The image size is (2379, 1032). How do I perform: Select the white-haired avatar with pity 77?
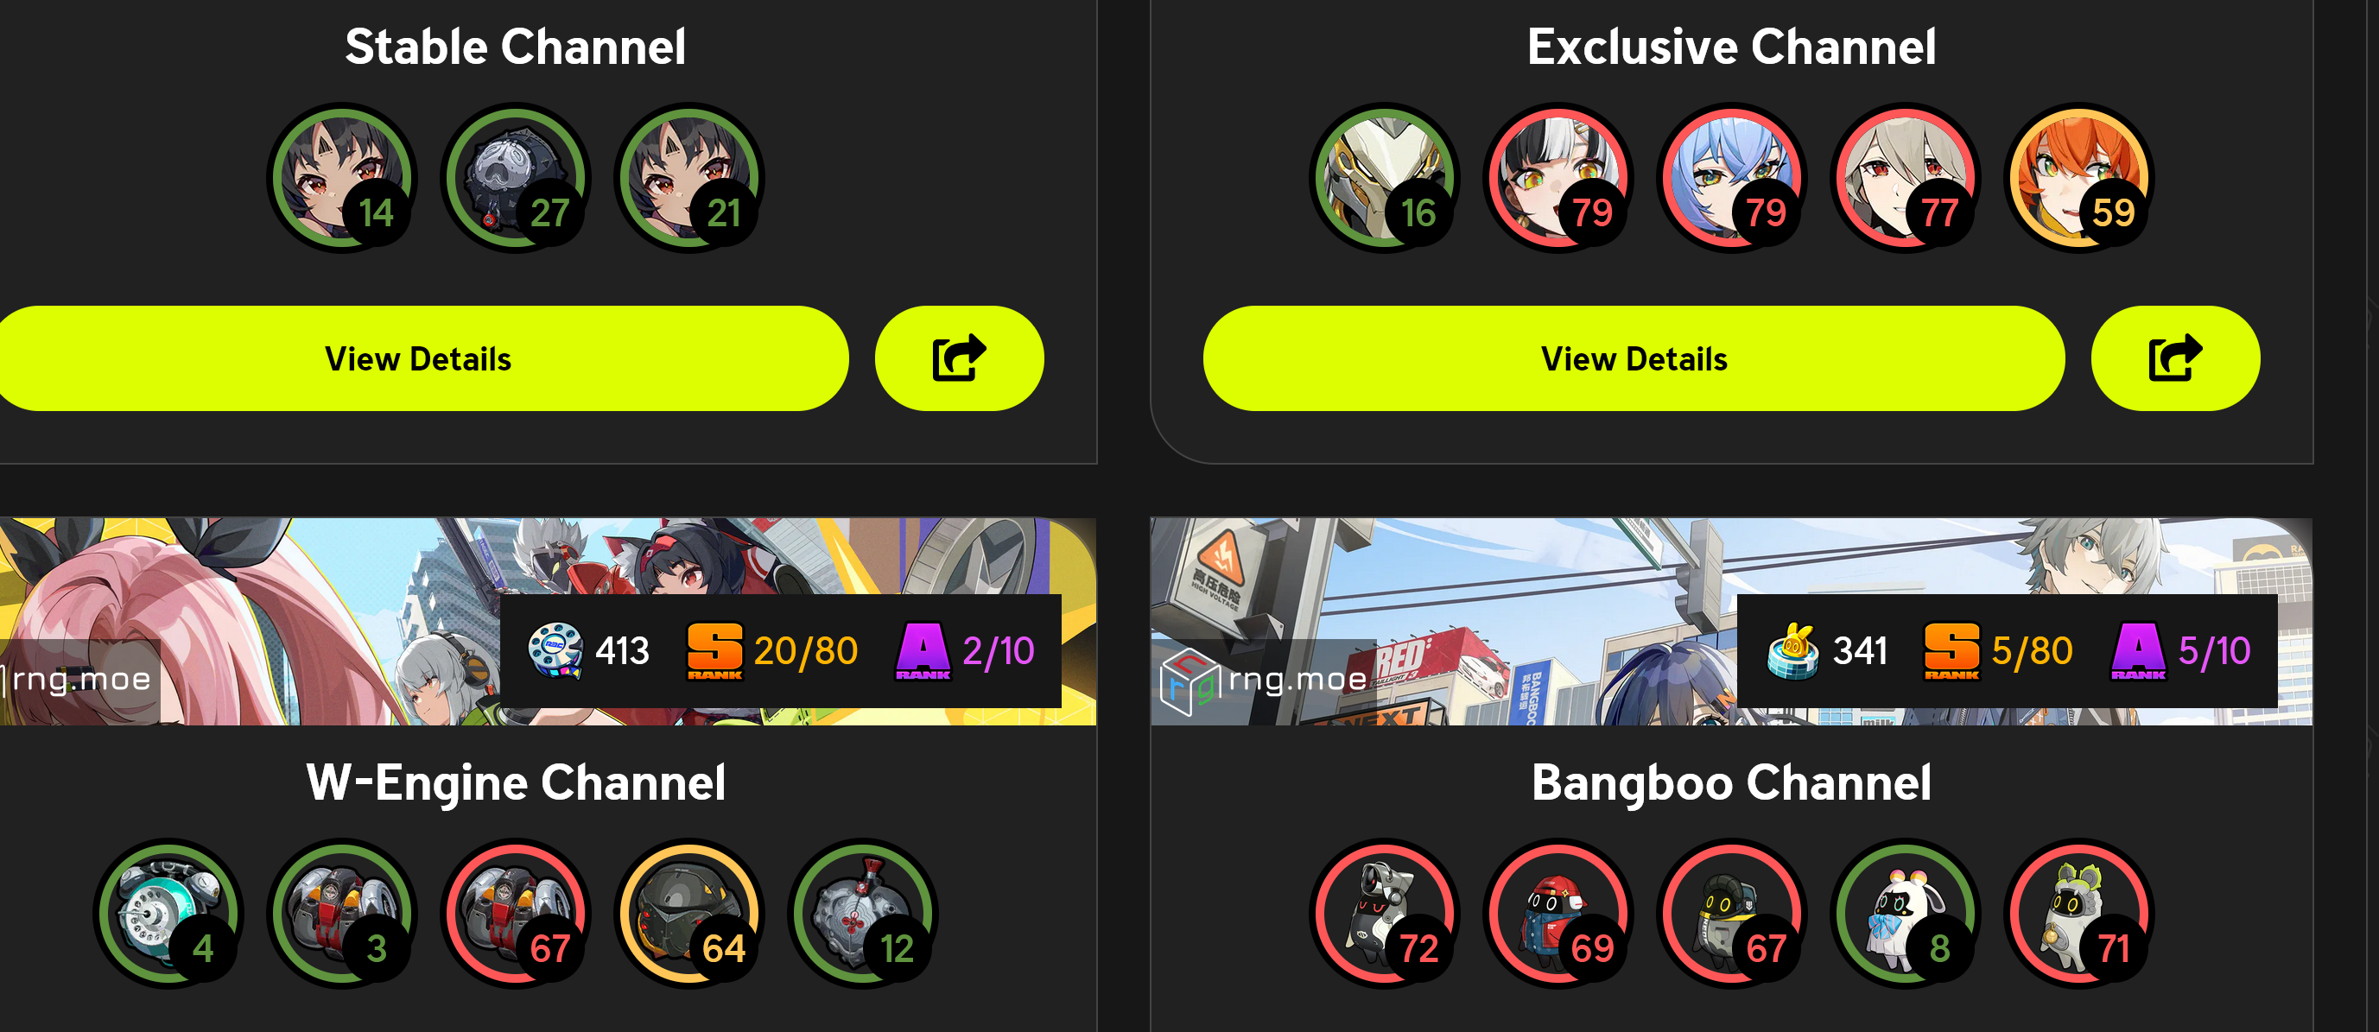point(1906,177)
